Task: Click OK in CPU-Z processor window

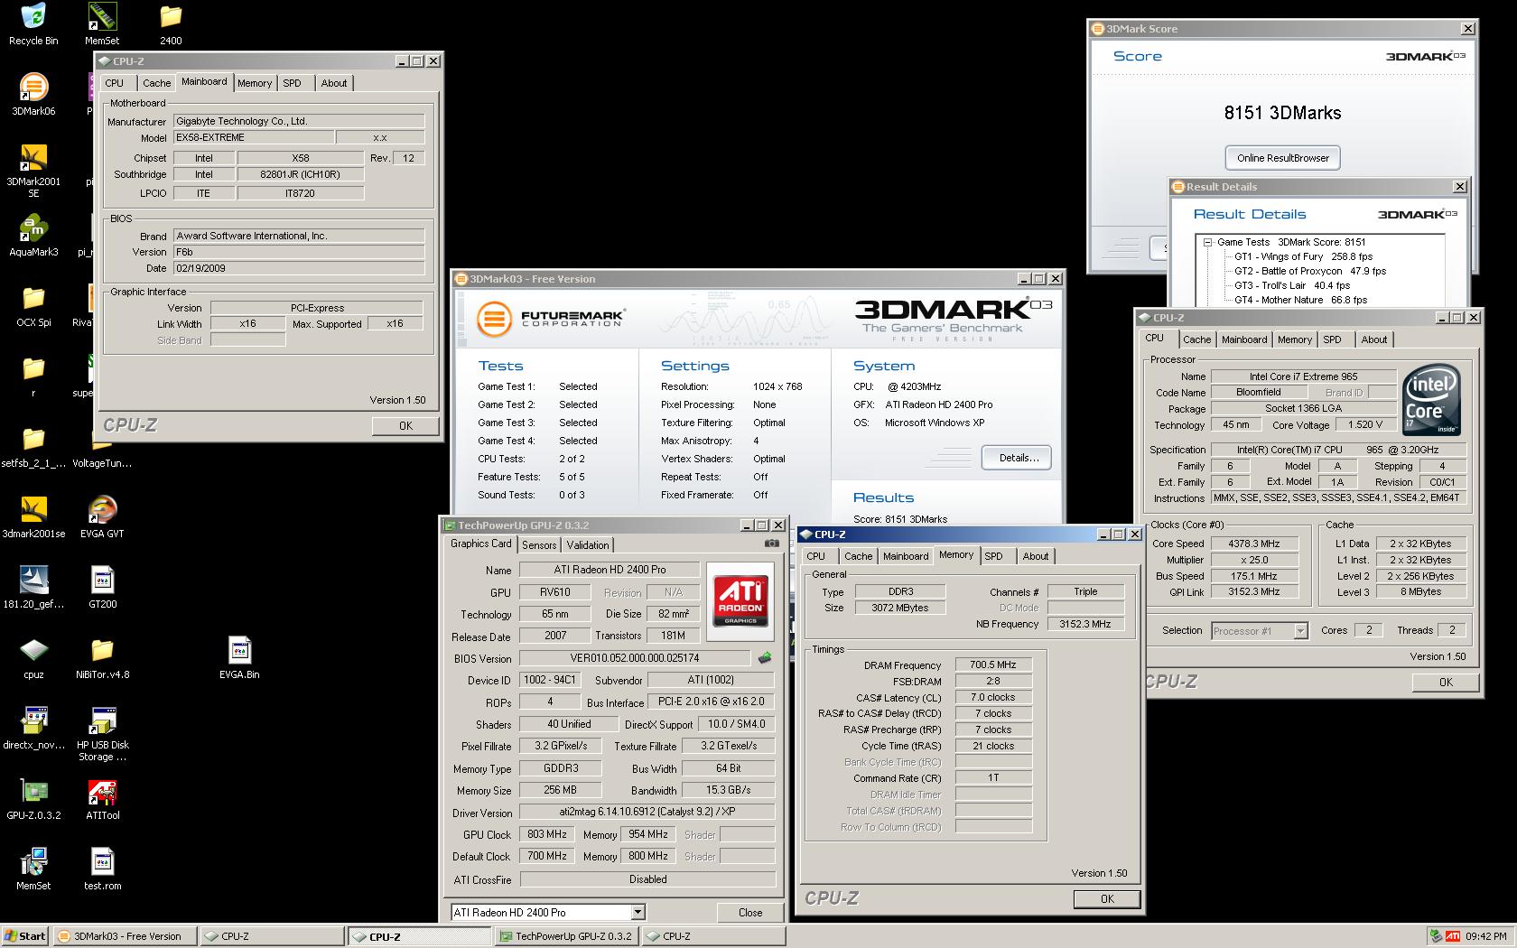Action: [x=1446, y=683]
